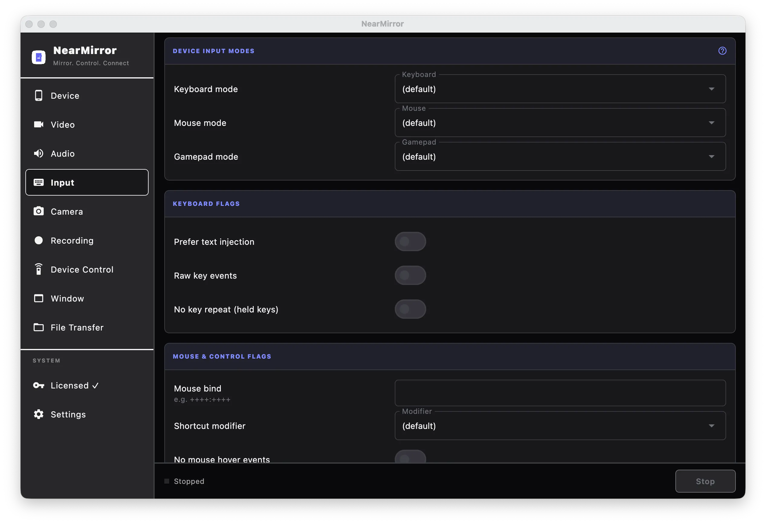Open the Settings page
Image resolution: width=766 pixels, height=524 pixels.
click(87, 414)
